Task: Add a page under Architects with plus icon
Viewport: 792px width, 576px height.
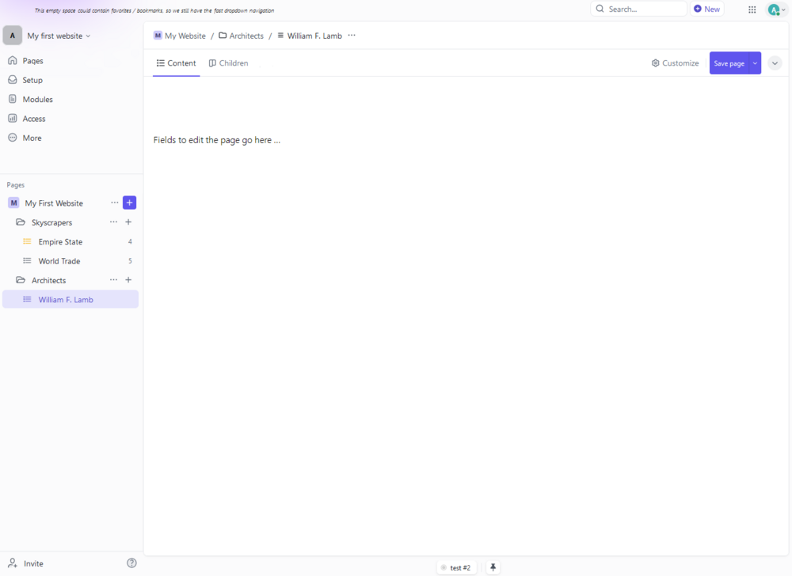Action: (x=128, y=280)
